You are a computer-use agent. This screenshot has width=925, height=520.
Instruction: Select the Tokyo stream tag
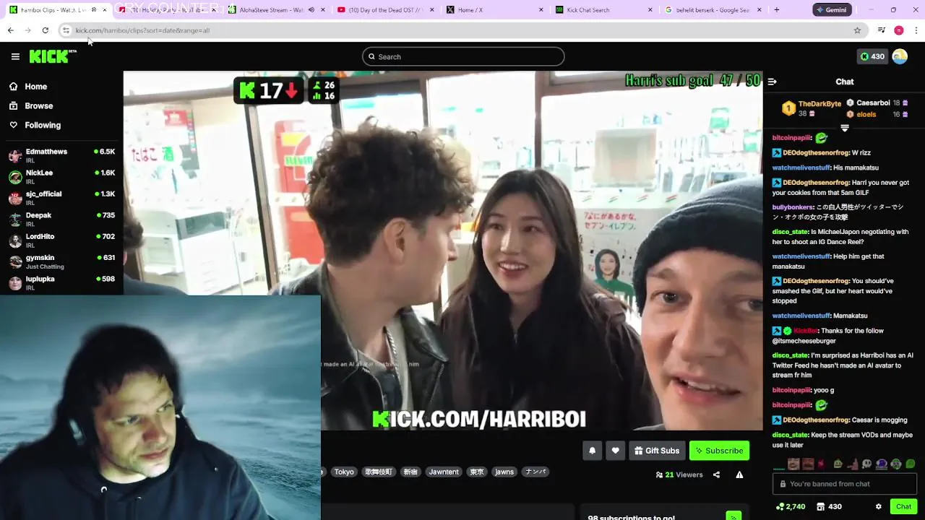344,472
